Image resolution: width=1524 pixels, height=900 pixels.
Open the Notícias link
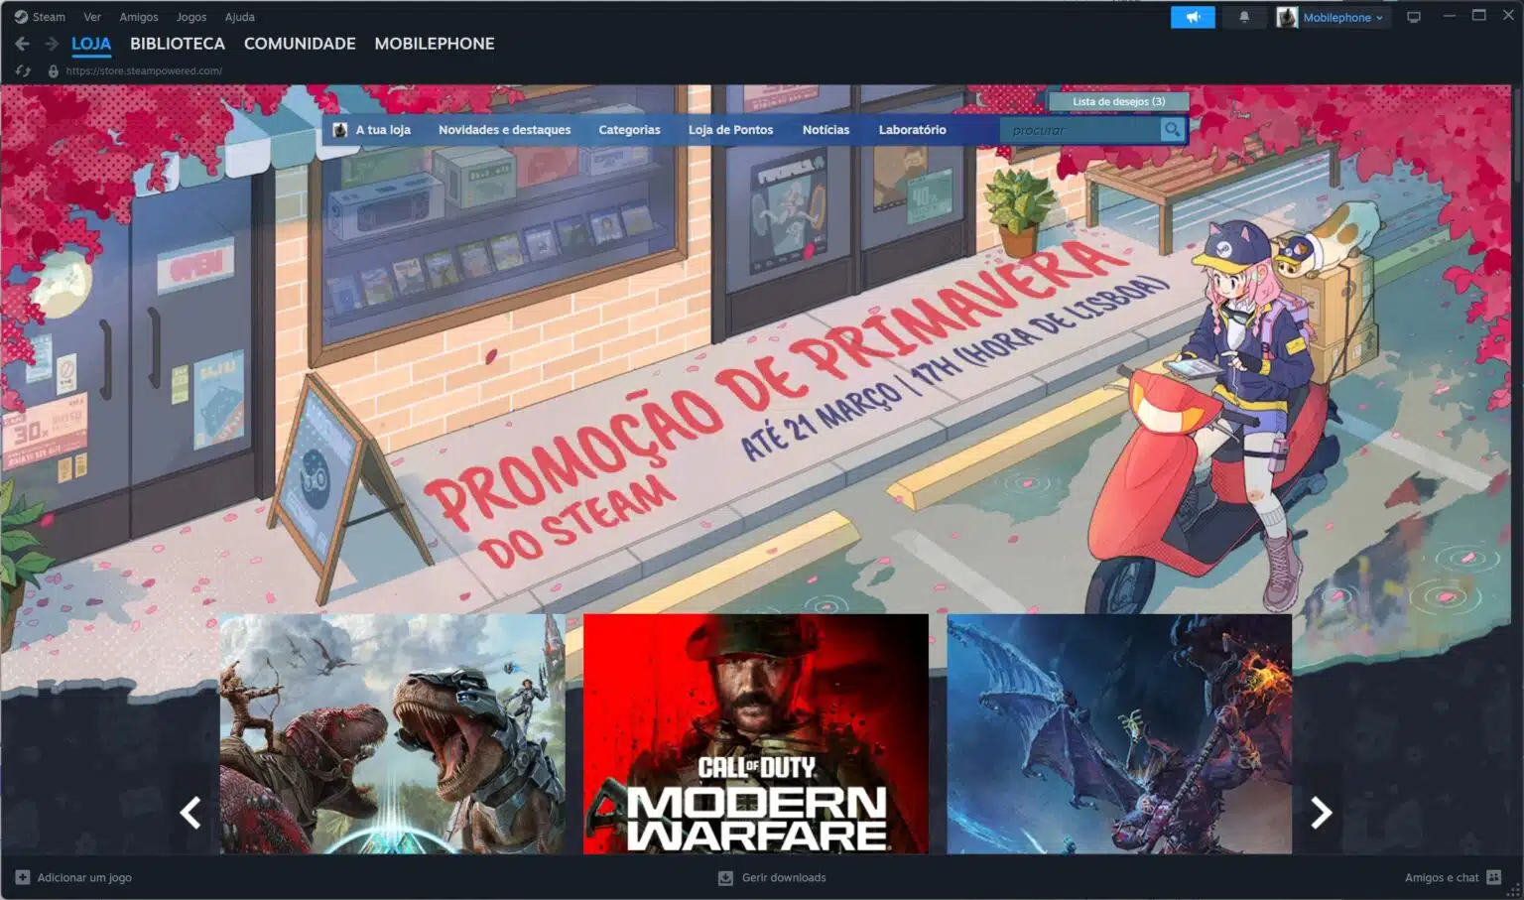825,130
